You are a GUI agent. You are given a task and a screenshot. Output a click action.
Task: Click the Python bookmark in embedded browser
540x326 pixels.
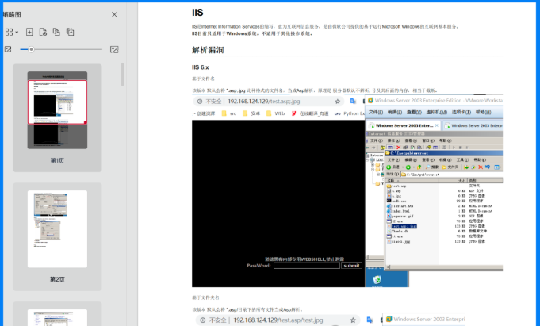[350, 113]
